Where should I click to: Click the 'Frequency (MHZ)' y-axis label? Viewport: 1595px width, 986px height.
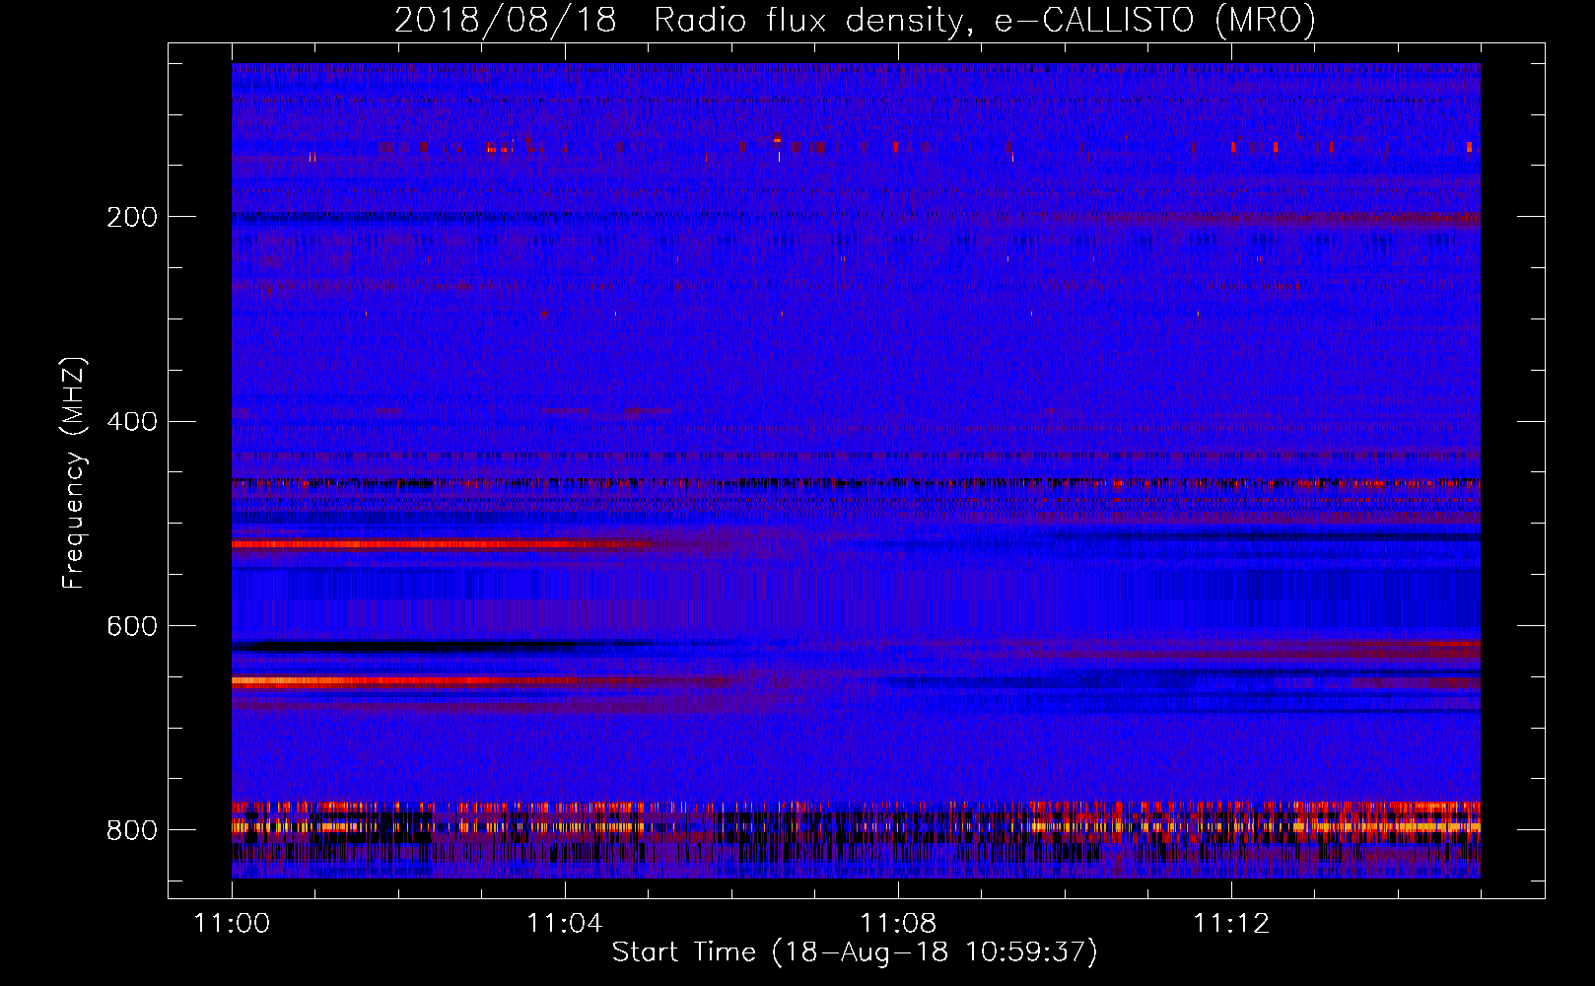click(74, 472)
